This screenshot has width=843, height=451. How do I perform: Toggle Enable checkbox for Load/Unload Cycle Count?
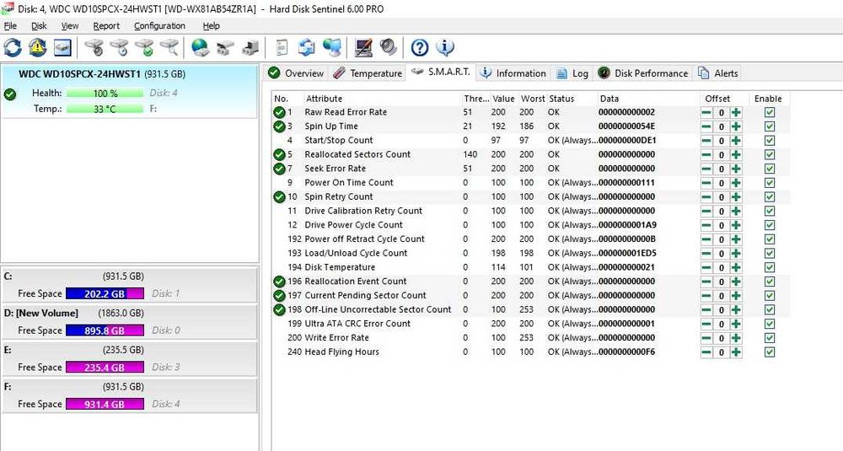(x=770, y=254)
